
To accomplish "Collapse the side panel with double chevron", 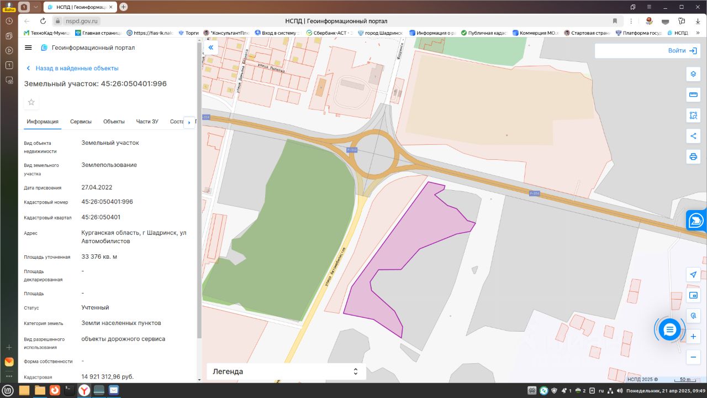I will (210, 48).
